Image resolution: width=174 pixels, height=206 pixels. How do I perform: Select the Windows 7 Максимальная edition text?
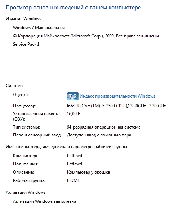pos(39,28)
